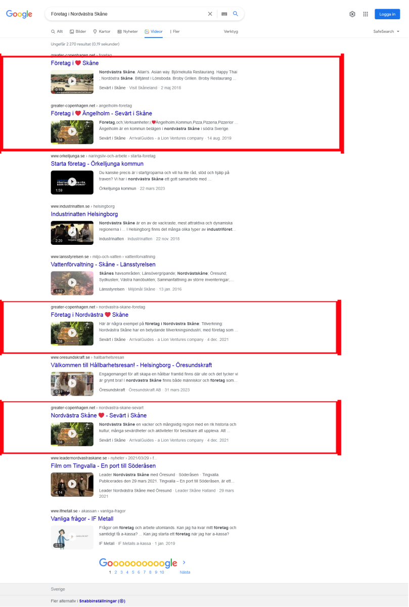This screenshot has height=607, width=409.
Task: Open Snabbinställningar in the footer
Action: coord(102,601)
